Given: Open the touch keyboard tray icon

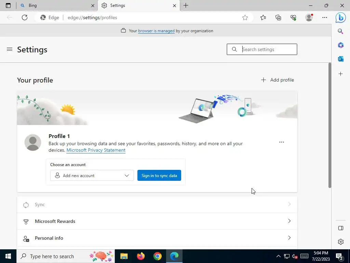Looking at the screenshot, I should (304, 256).
